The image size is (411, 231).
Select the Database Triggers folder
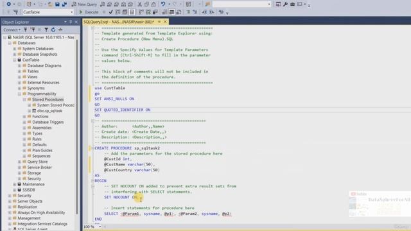48,122
